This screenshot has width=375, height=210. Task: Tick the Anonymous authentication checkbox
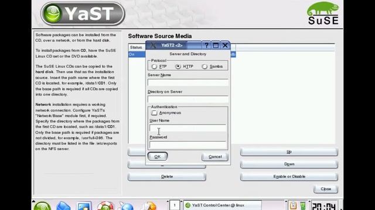[154, 113]
